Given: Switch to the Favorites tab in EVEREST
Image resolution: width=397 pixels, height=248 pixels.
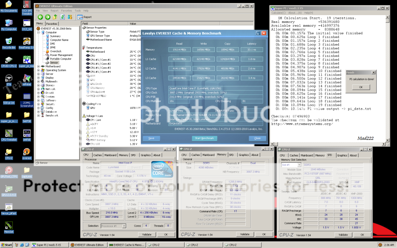Looking at the screenshot, I should tap(52, 24).
